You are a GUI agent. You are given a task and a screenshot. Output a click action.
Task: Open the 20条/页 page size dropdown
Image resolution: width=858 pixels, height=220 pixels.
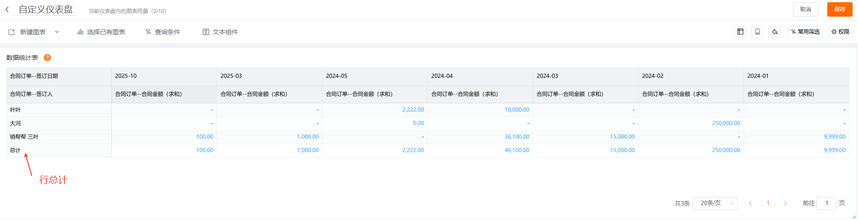click(x=714, y=203)
